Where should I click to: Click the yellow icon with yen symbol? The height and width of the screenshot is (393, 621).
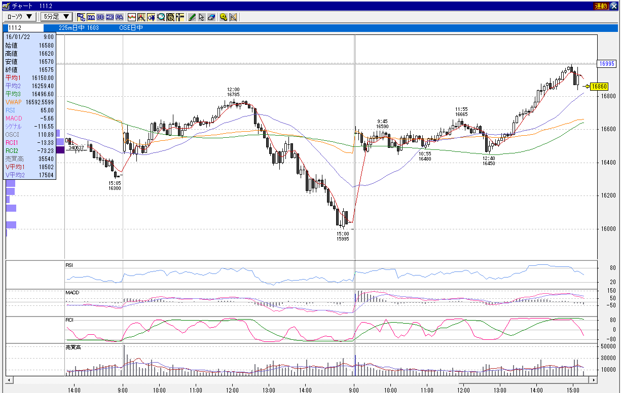click(x=151, y=17)
